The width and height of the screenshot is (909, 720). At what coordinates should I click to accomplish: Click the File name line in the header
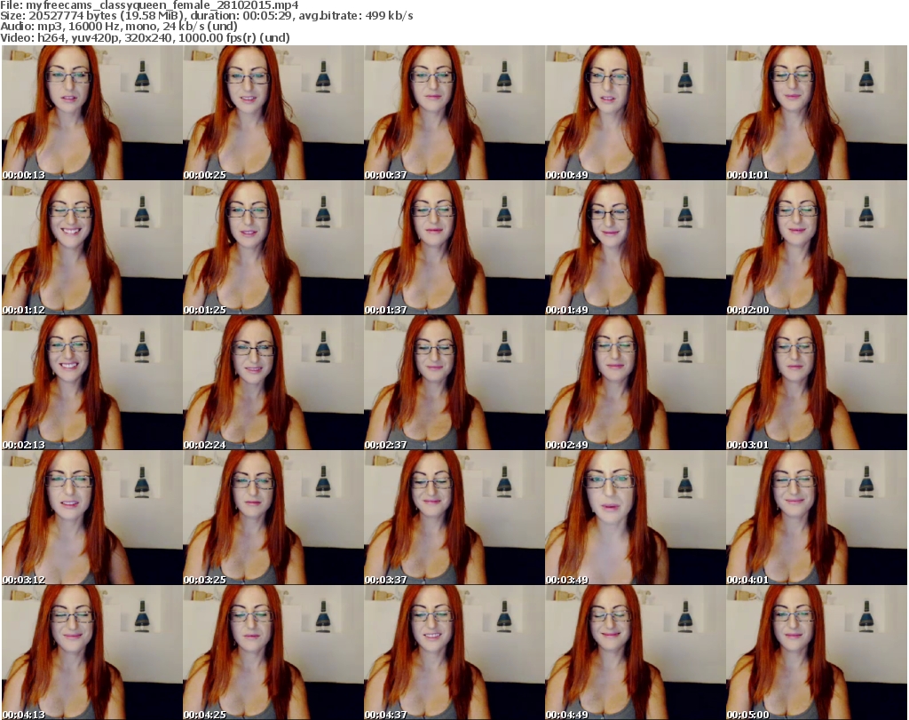(149, 5)
